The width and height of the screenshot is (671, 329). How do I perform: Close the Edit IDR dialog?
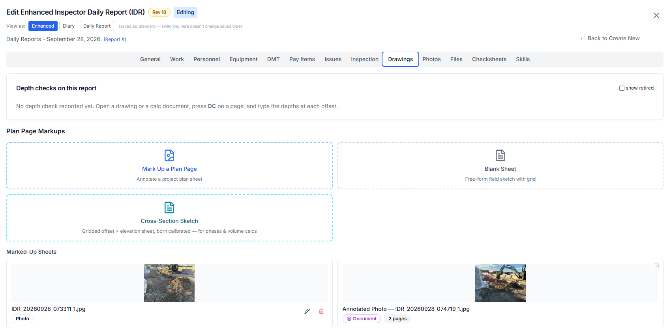click(656, 15)
